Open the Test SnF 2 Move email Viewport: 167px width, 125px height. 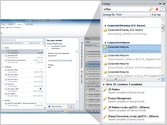22,76
